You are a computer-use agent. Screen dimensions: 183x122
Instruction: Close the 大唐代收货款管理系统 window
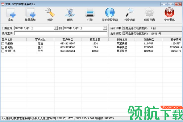coord(178,4)
